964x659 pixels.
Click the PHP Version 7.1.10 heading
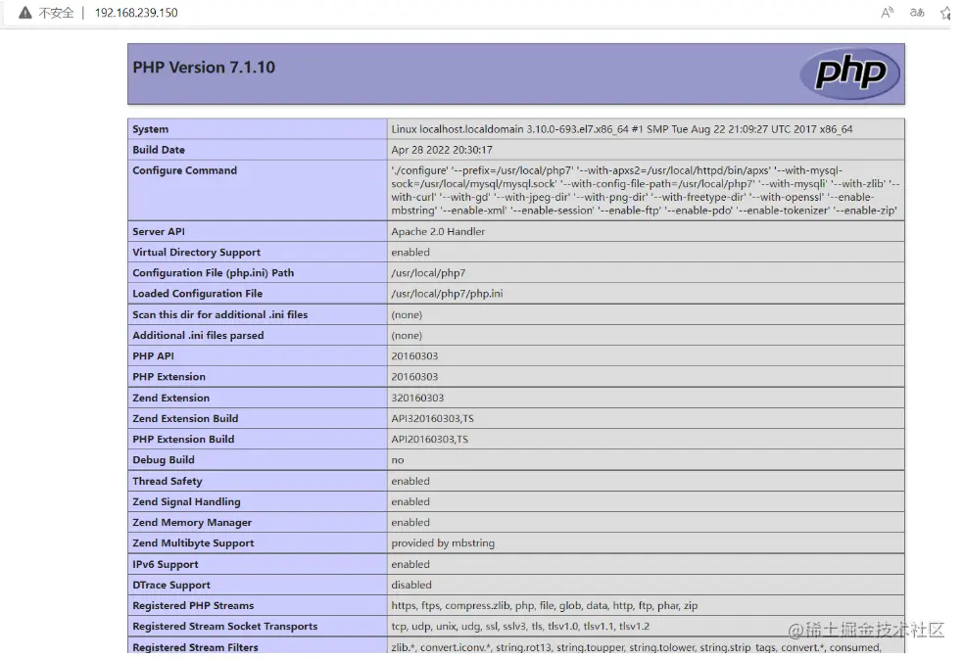(204, 67)
